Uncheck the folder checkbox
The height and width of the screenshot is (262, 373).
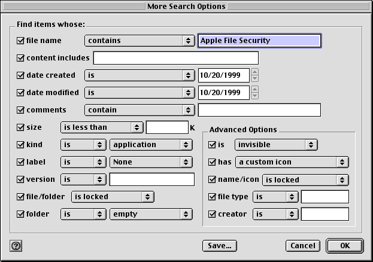coord(20,214)
